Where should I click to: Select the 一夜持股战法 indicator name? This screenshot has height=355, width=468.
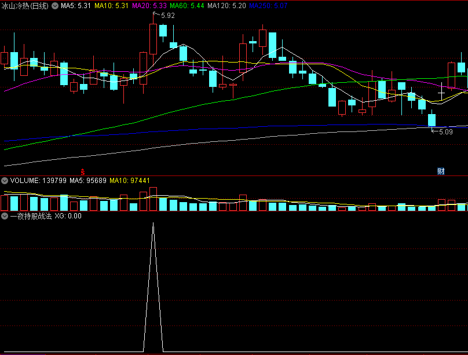coord(31,216)
